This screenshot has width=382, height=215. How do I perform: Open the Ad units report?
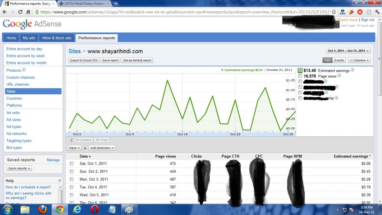(13, 113)
